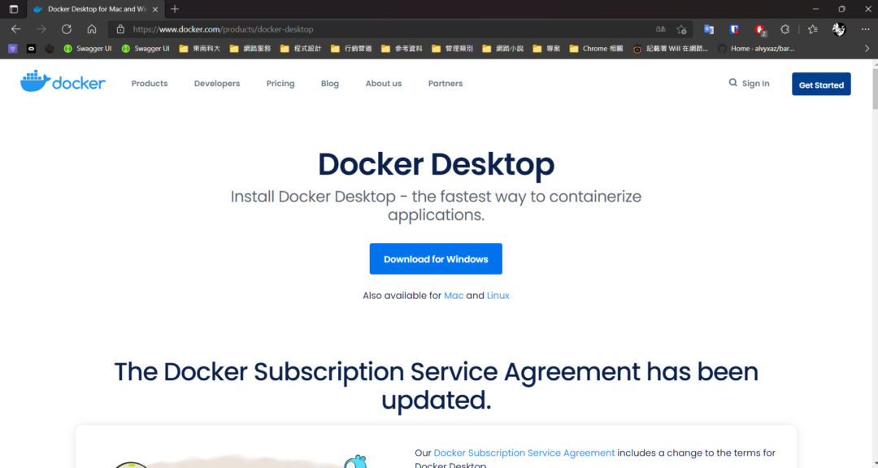This screenshot has height=468, width=878.
Task: Expand the 網路小說 bookmark folder
Action: pyautogui.click(x=503, y=49)
